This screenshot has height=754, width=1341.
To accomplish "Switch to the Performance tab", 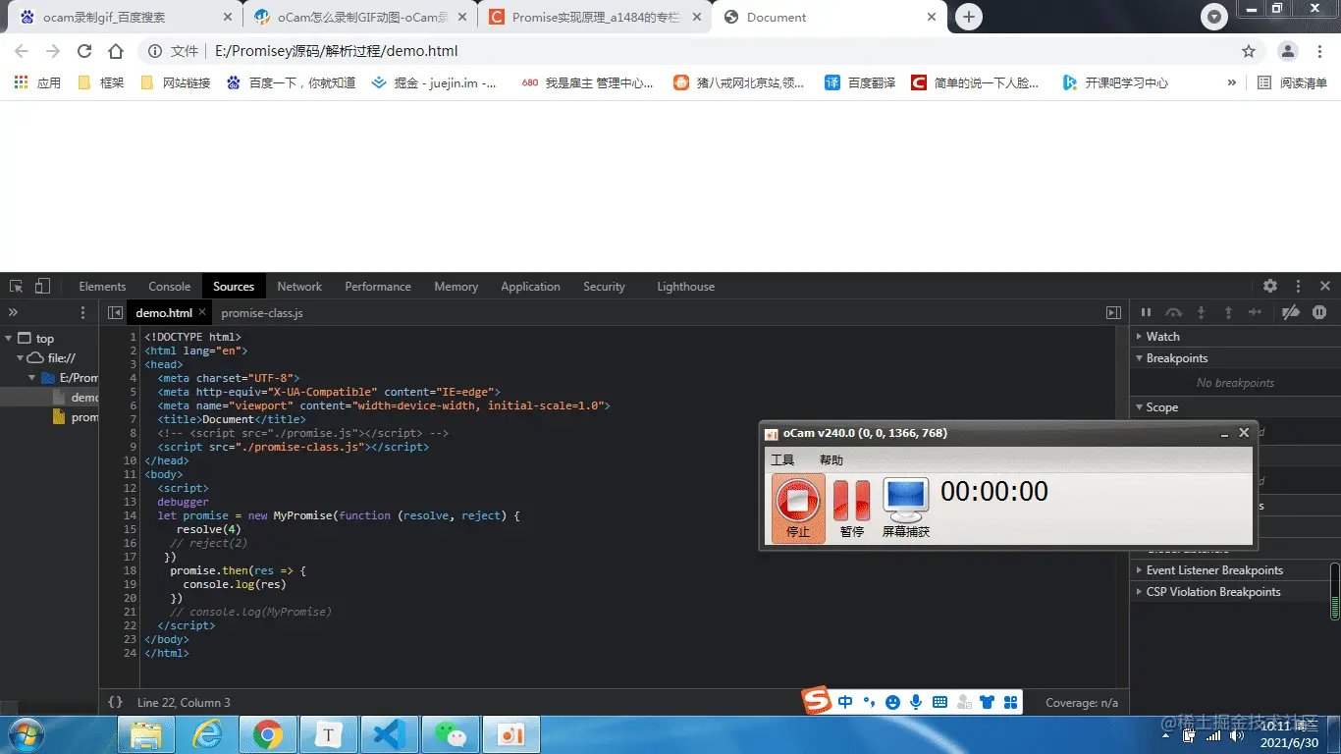I will pos(378,287).
